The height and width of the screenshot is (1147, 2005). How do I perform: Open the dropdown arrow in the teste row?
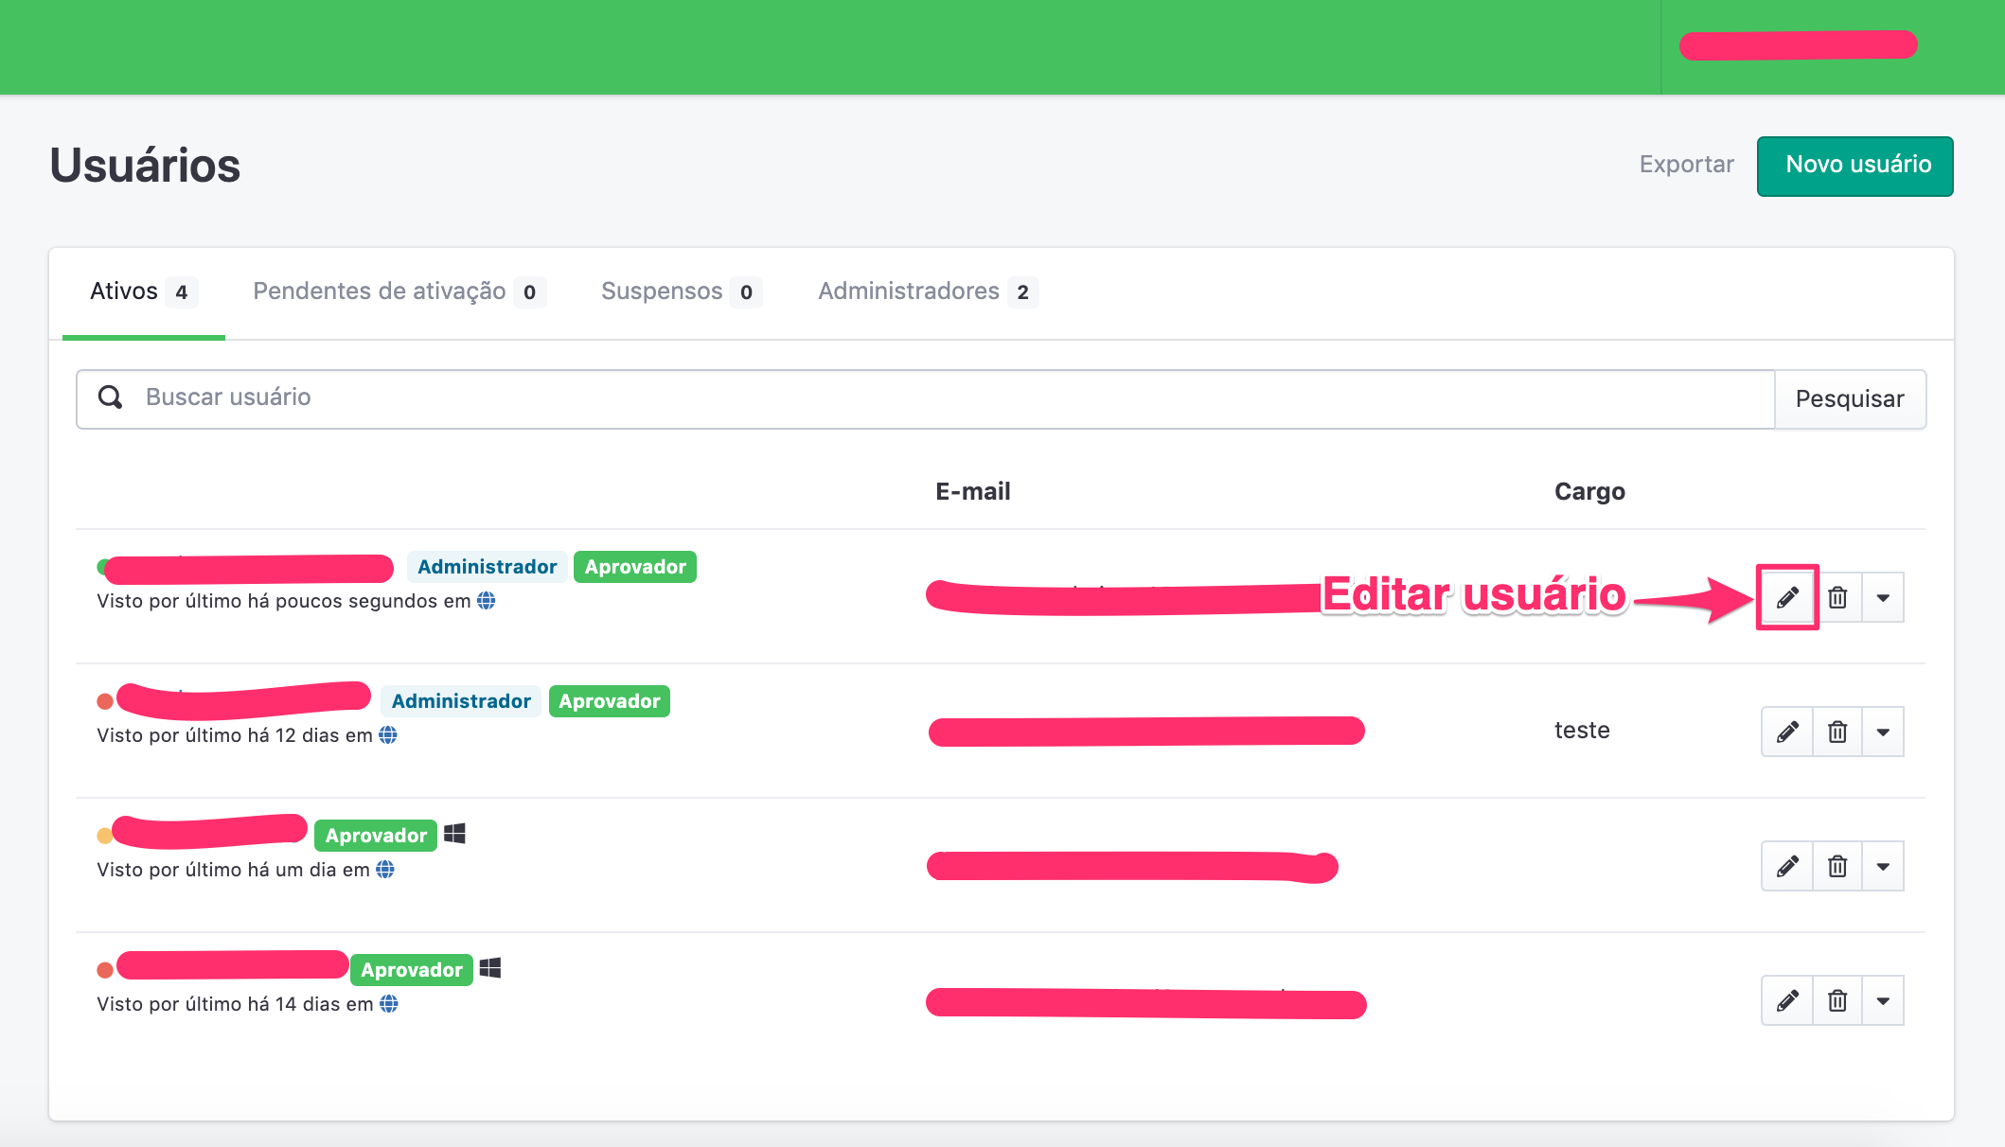[x=1883, y=732]
